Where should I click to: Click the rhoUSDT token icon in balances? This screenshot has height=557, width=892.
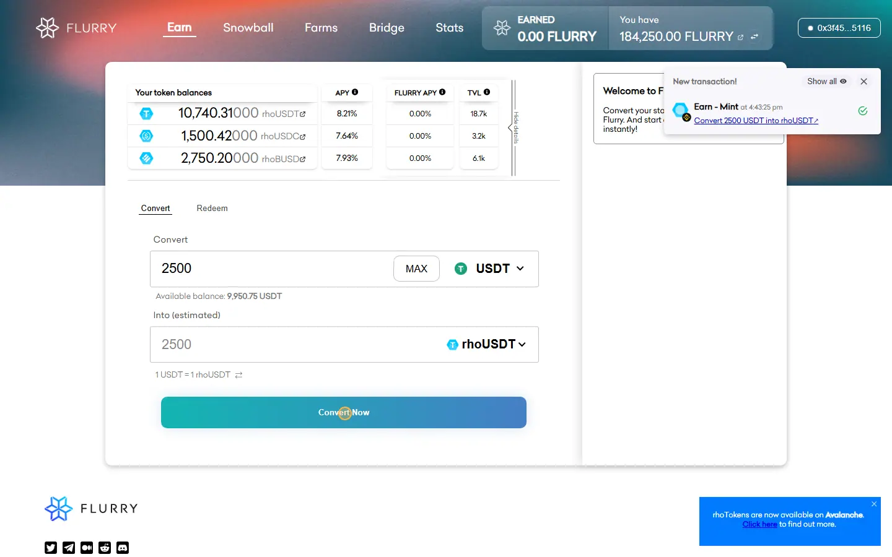[x=146, y=113]
